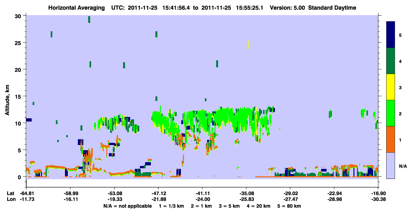Click the y-axis tick label '5'
Viewport: 420px width, 215px height.
(20, 150)
